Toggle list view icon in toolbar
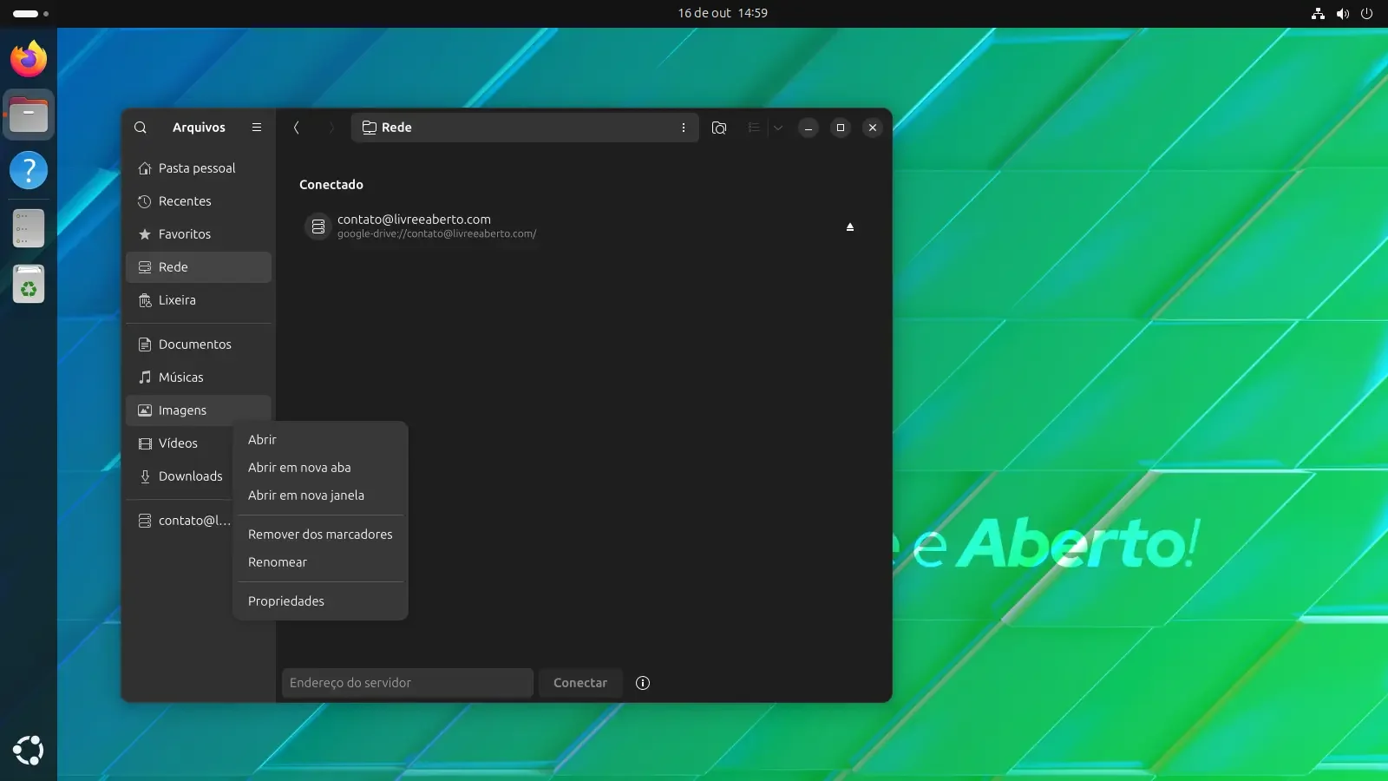Image resolution: width=1388 pixels, height=781 pixels. click(x=754, y=128)
